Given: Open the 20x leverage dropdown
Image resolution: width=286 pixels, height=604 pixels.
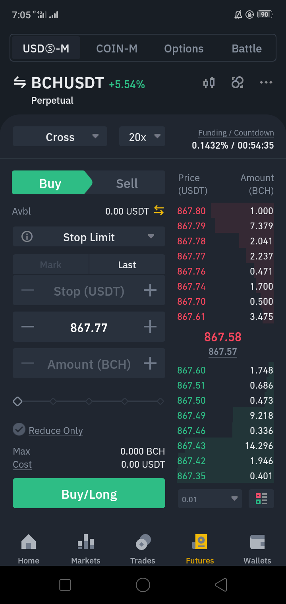Looking at the screenshot, I should click(142, 137).
